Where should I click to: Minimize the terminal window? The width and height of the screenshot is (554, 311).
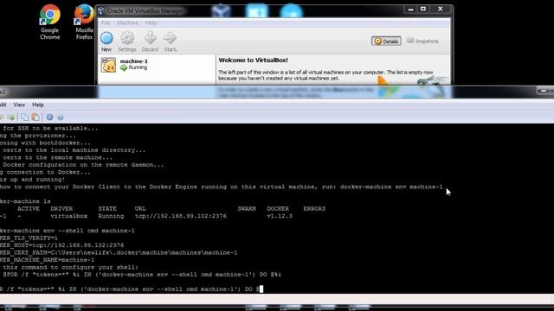click(x=544, y=92)
